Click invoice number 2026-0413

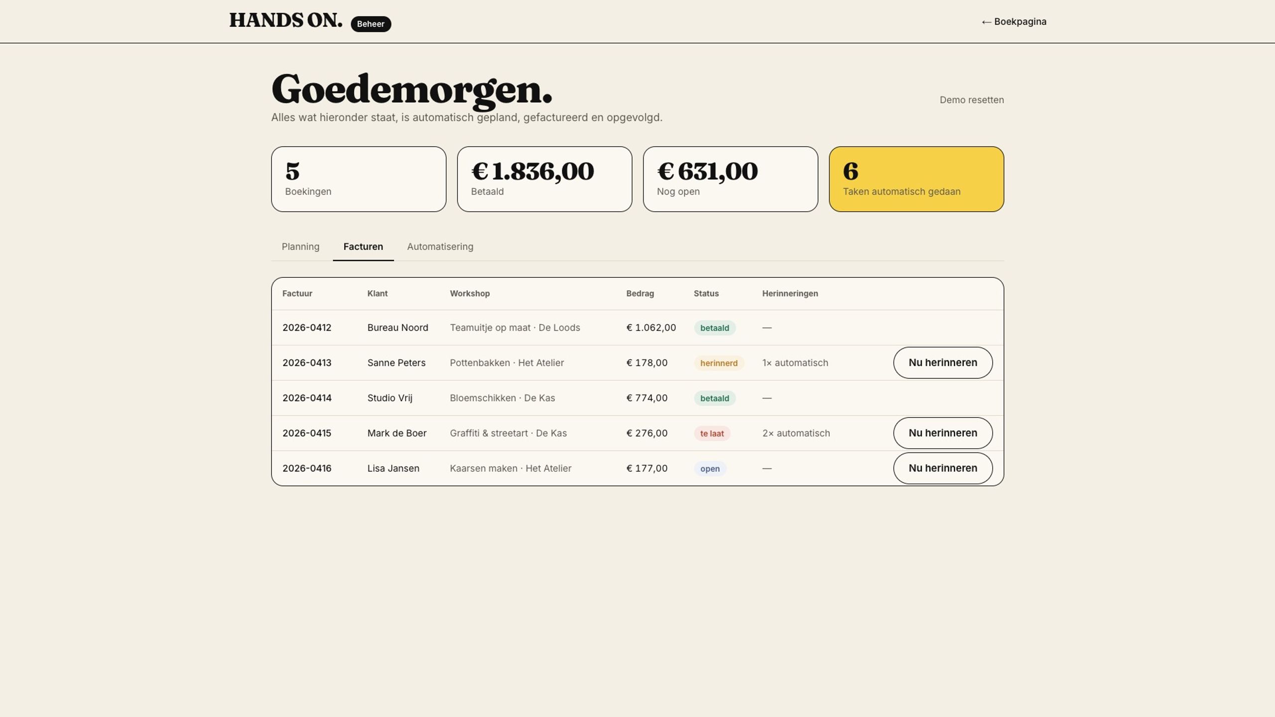[x=307, y=363]
